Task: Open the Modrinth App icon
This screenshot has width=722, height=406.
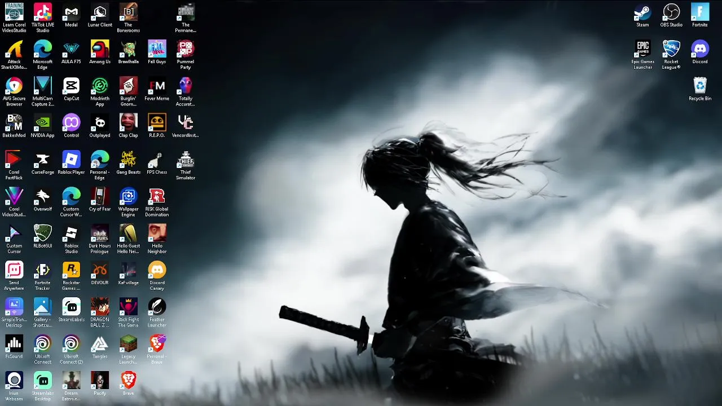Action: click(x=100, y=91)
